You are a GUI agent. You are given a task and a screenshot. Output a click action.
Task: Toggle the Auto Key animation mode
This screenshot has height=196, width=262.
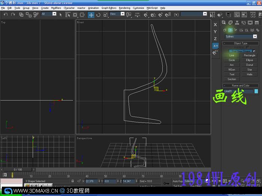click(177, 181)
